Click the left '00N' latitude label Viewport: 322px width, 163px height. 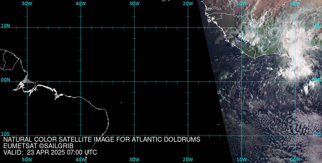click(5, 80)
